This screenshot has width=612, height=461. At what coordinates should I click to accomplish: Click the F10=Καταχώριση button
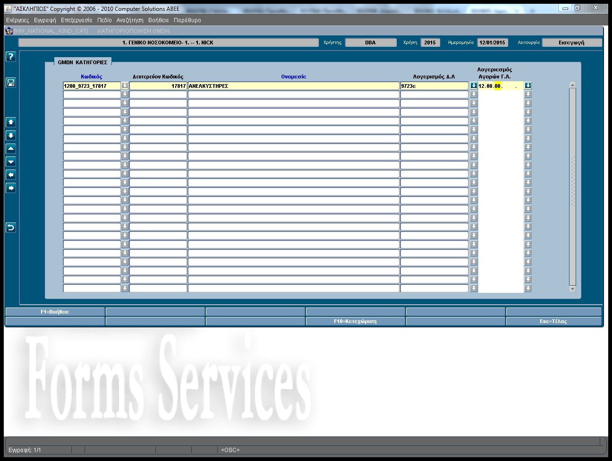(x=355, y=321)
